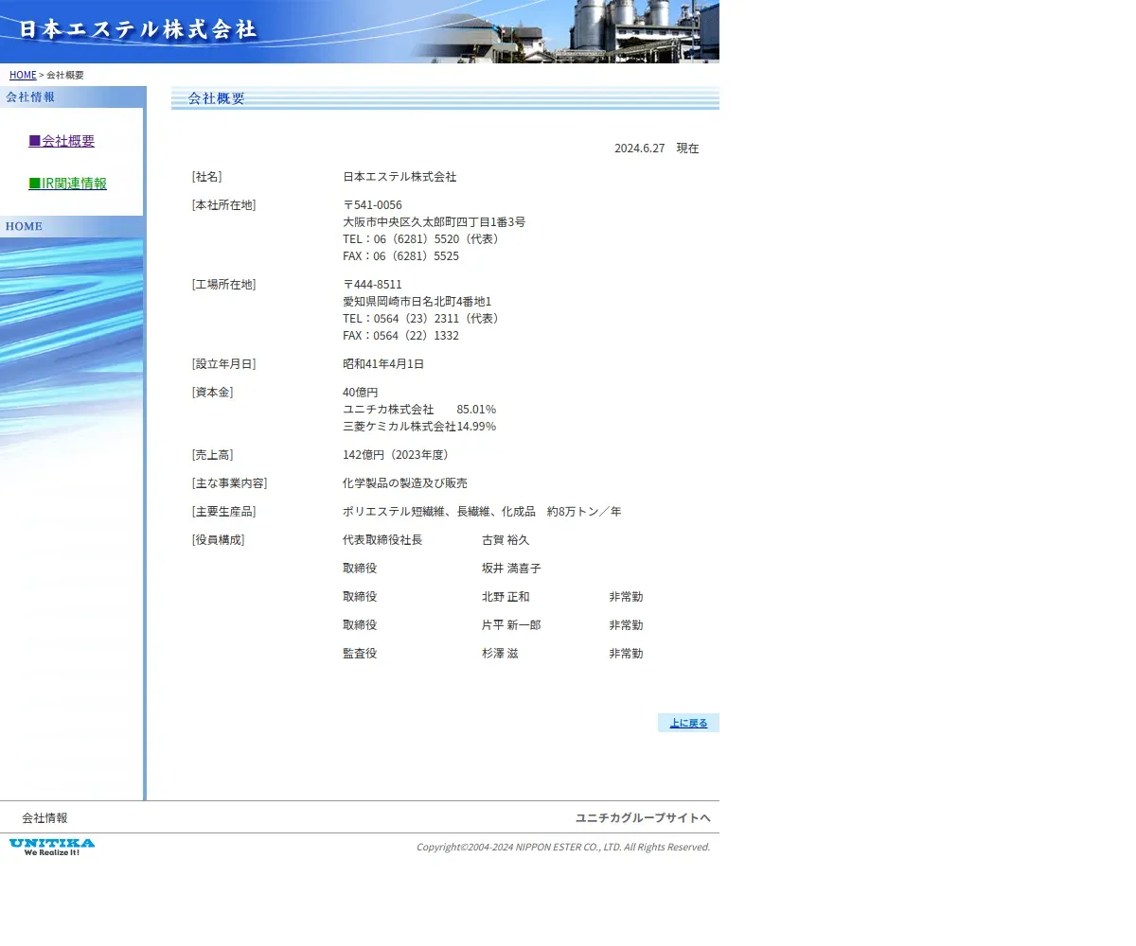Click the [役員構成] label
Image resolution: width=1136 pixels, height=946 pixels.
tap(218, 540)
